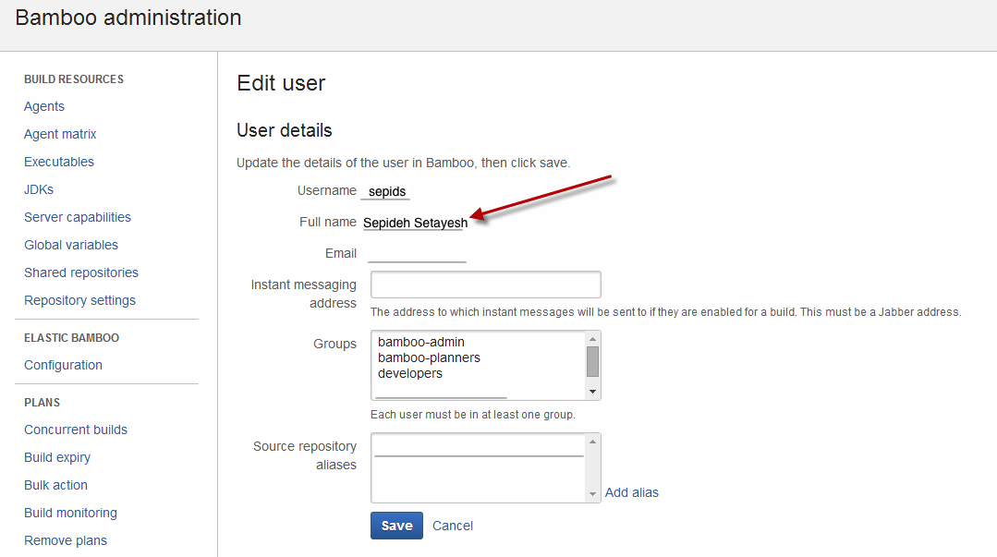Click the Save button
997x557 pixels.
396,526
